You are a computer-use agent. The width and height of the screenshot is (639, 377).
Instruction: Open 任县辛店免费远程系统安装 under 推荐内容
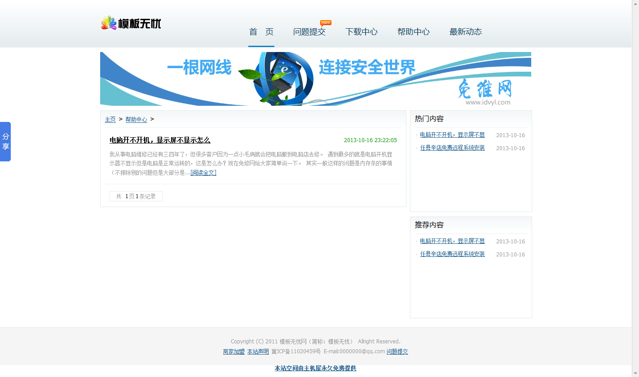(x=452, y=254)
